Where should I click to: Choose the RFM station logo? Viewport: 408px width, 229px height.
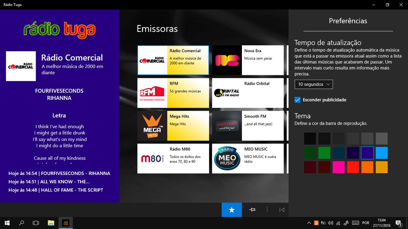coord(152,93)
